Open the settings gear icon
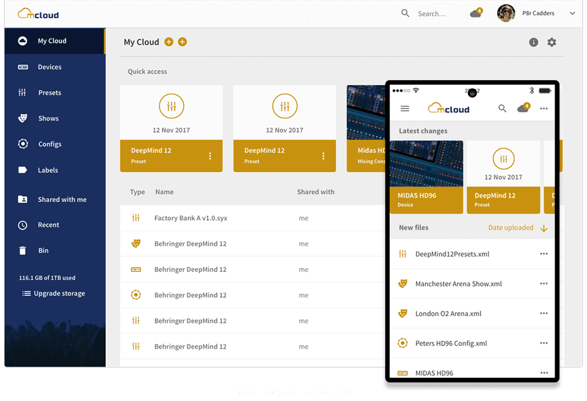Viewport: 587px width, 401px height. [552, 42]
